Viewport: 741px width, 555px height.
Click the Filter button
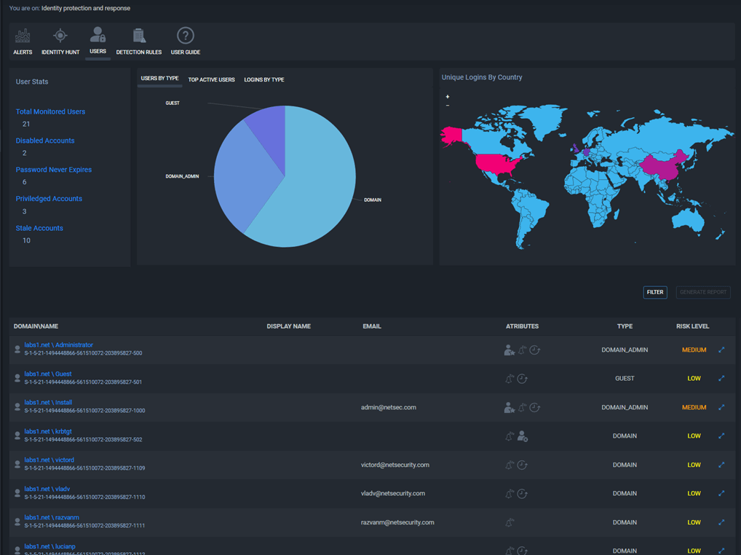(655, 292)
